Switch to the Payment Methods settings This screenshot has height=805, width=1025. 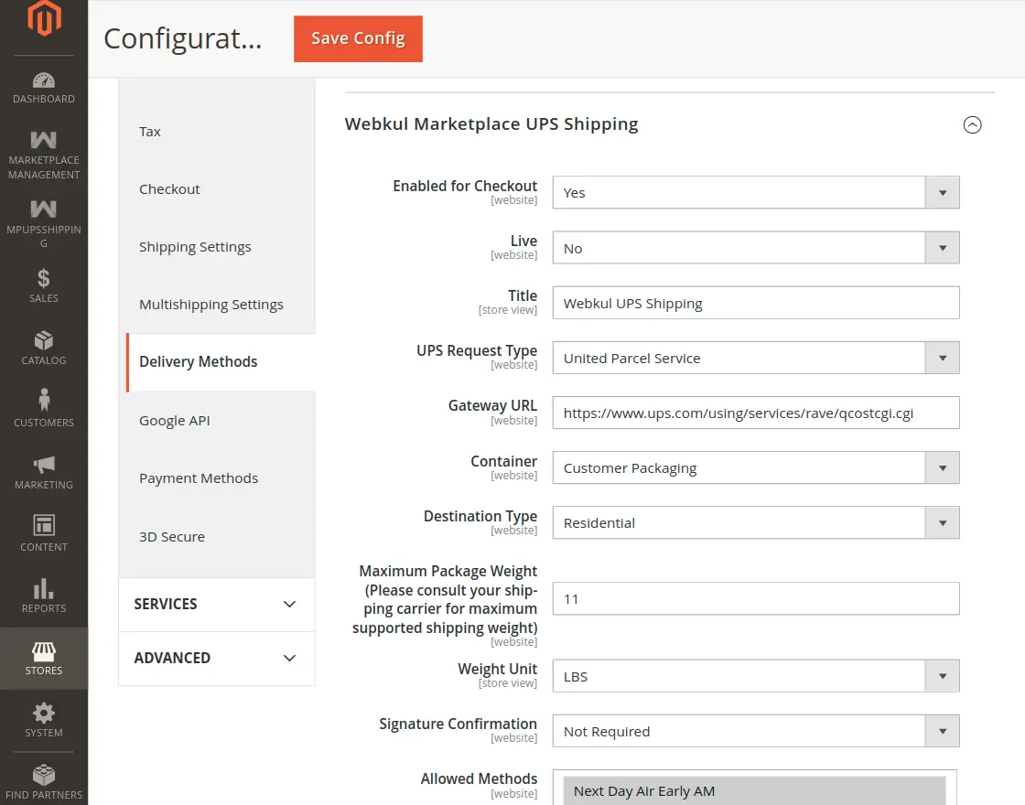199,478
